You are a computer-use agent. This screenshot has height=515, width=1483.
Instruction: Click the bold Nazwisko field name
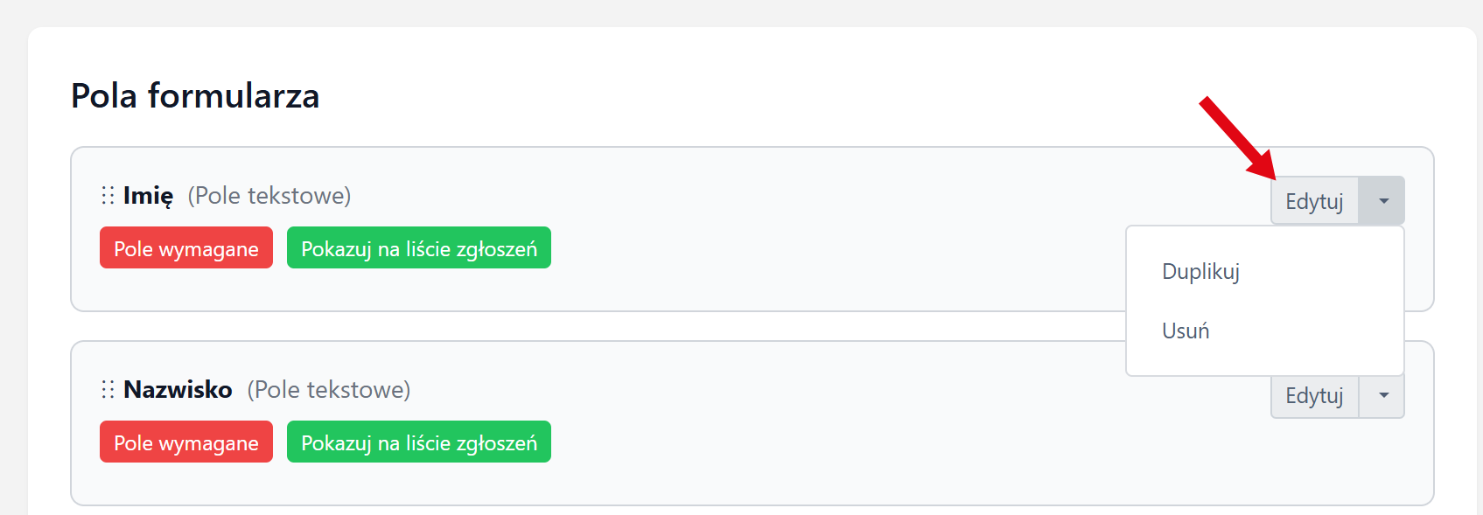[178, 390]
